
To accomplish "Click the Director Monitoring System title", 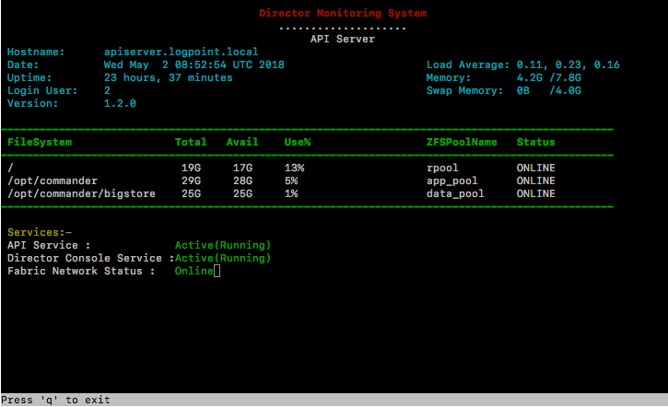I will coord(343,14).
